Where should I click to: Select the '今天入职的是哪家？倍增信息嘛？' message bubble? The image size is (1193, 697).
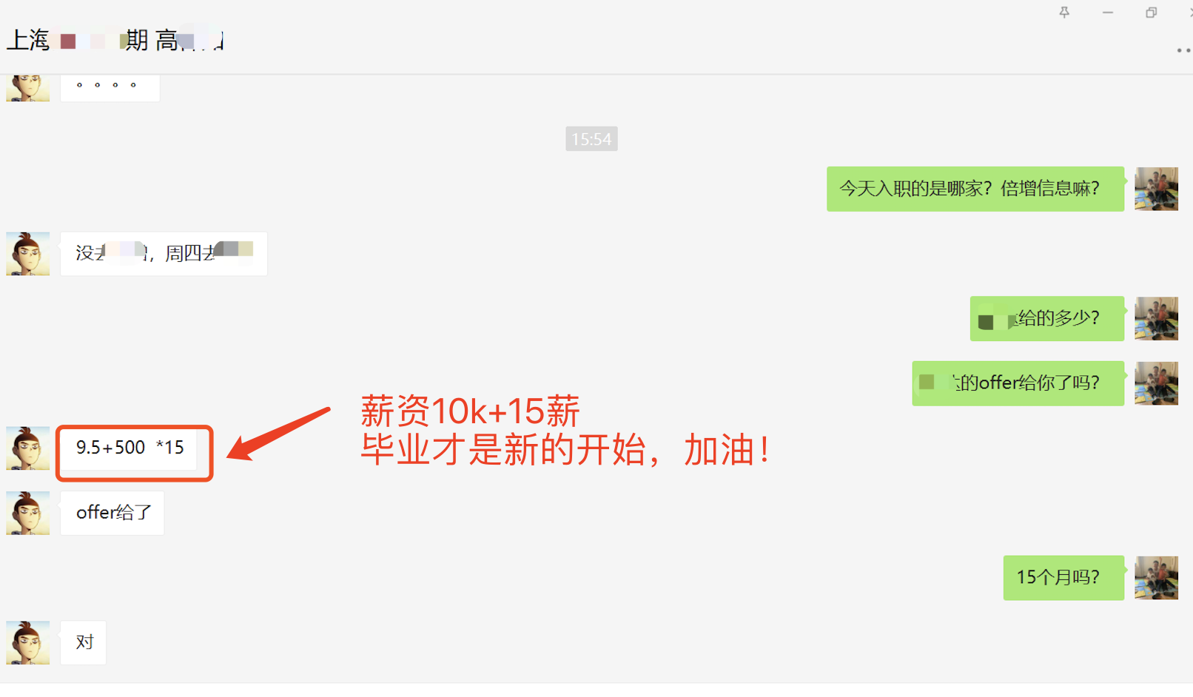[x=975, y=189]
